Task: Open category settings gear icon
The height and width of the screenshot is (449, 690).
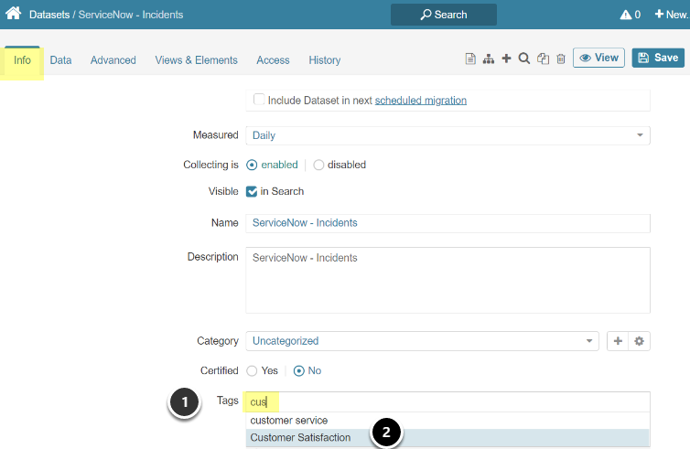Action: (639, 341)
